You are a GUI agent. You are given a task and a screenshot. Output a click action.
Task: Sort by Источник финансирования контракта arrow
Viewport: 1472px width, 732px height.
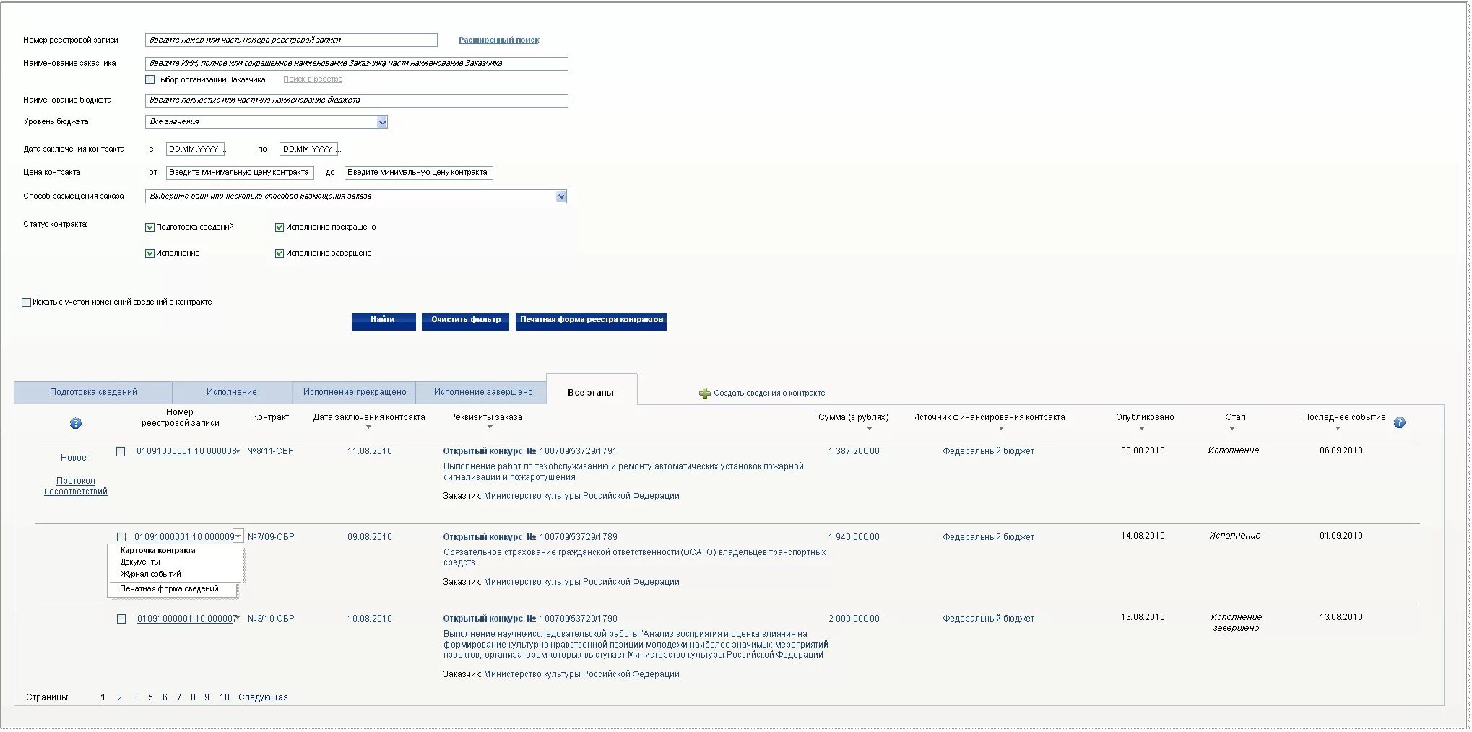(1001, 428)
